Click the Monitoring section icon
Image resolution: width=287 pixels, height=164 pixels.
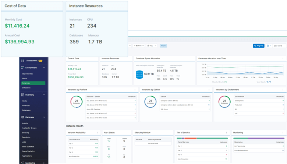tap(22, 163)
